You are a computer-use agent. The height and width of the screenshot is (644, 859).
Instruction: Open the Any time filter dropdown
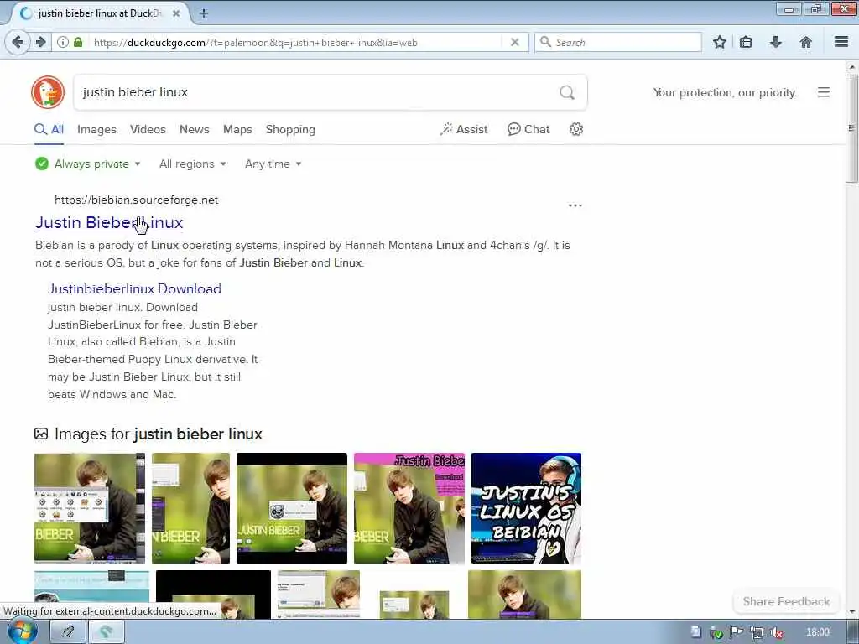pyautogui.click(x=273, y=164)
